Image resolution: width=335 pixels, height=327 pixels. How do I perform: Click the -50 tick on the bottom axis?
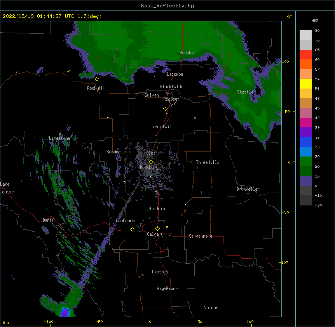coord(99,322)
